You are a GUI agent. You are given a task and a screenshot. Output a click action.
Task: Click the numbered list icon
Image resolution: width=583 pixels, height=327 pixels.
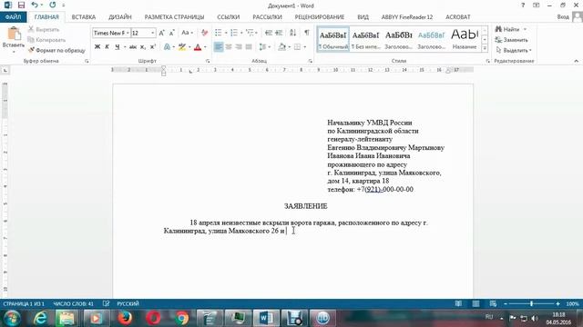[234, 33]
